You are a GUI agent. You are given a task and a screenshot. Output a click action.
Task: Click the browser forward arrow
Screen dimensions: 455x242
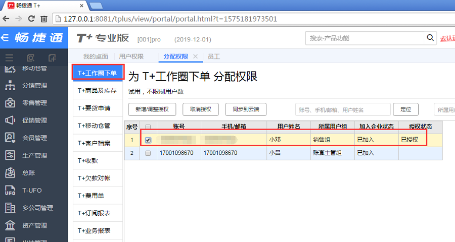click(x=18, y=19)
